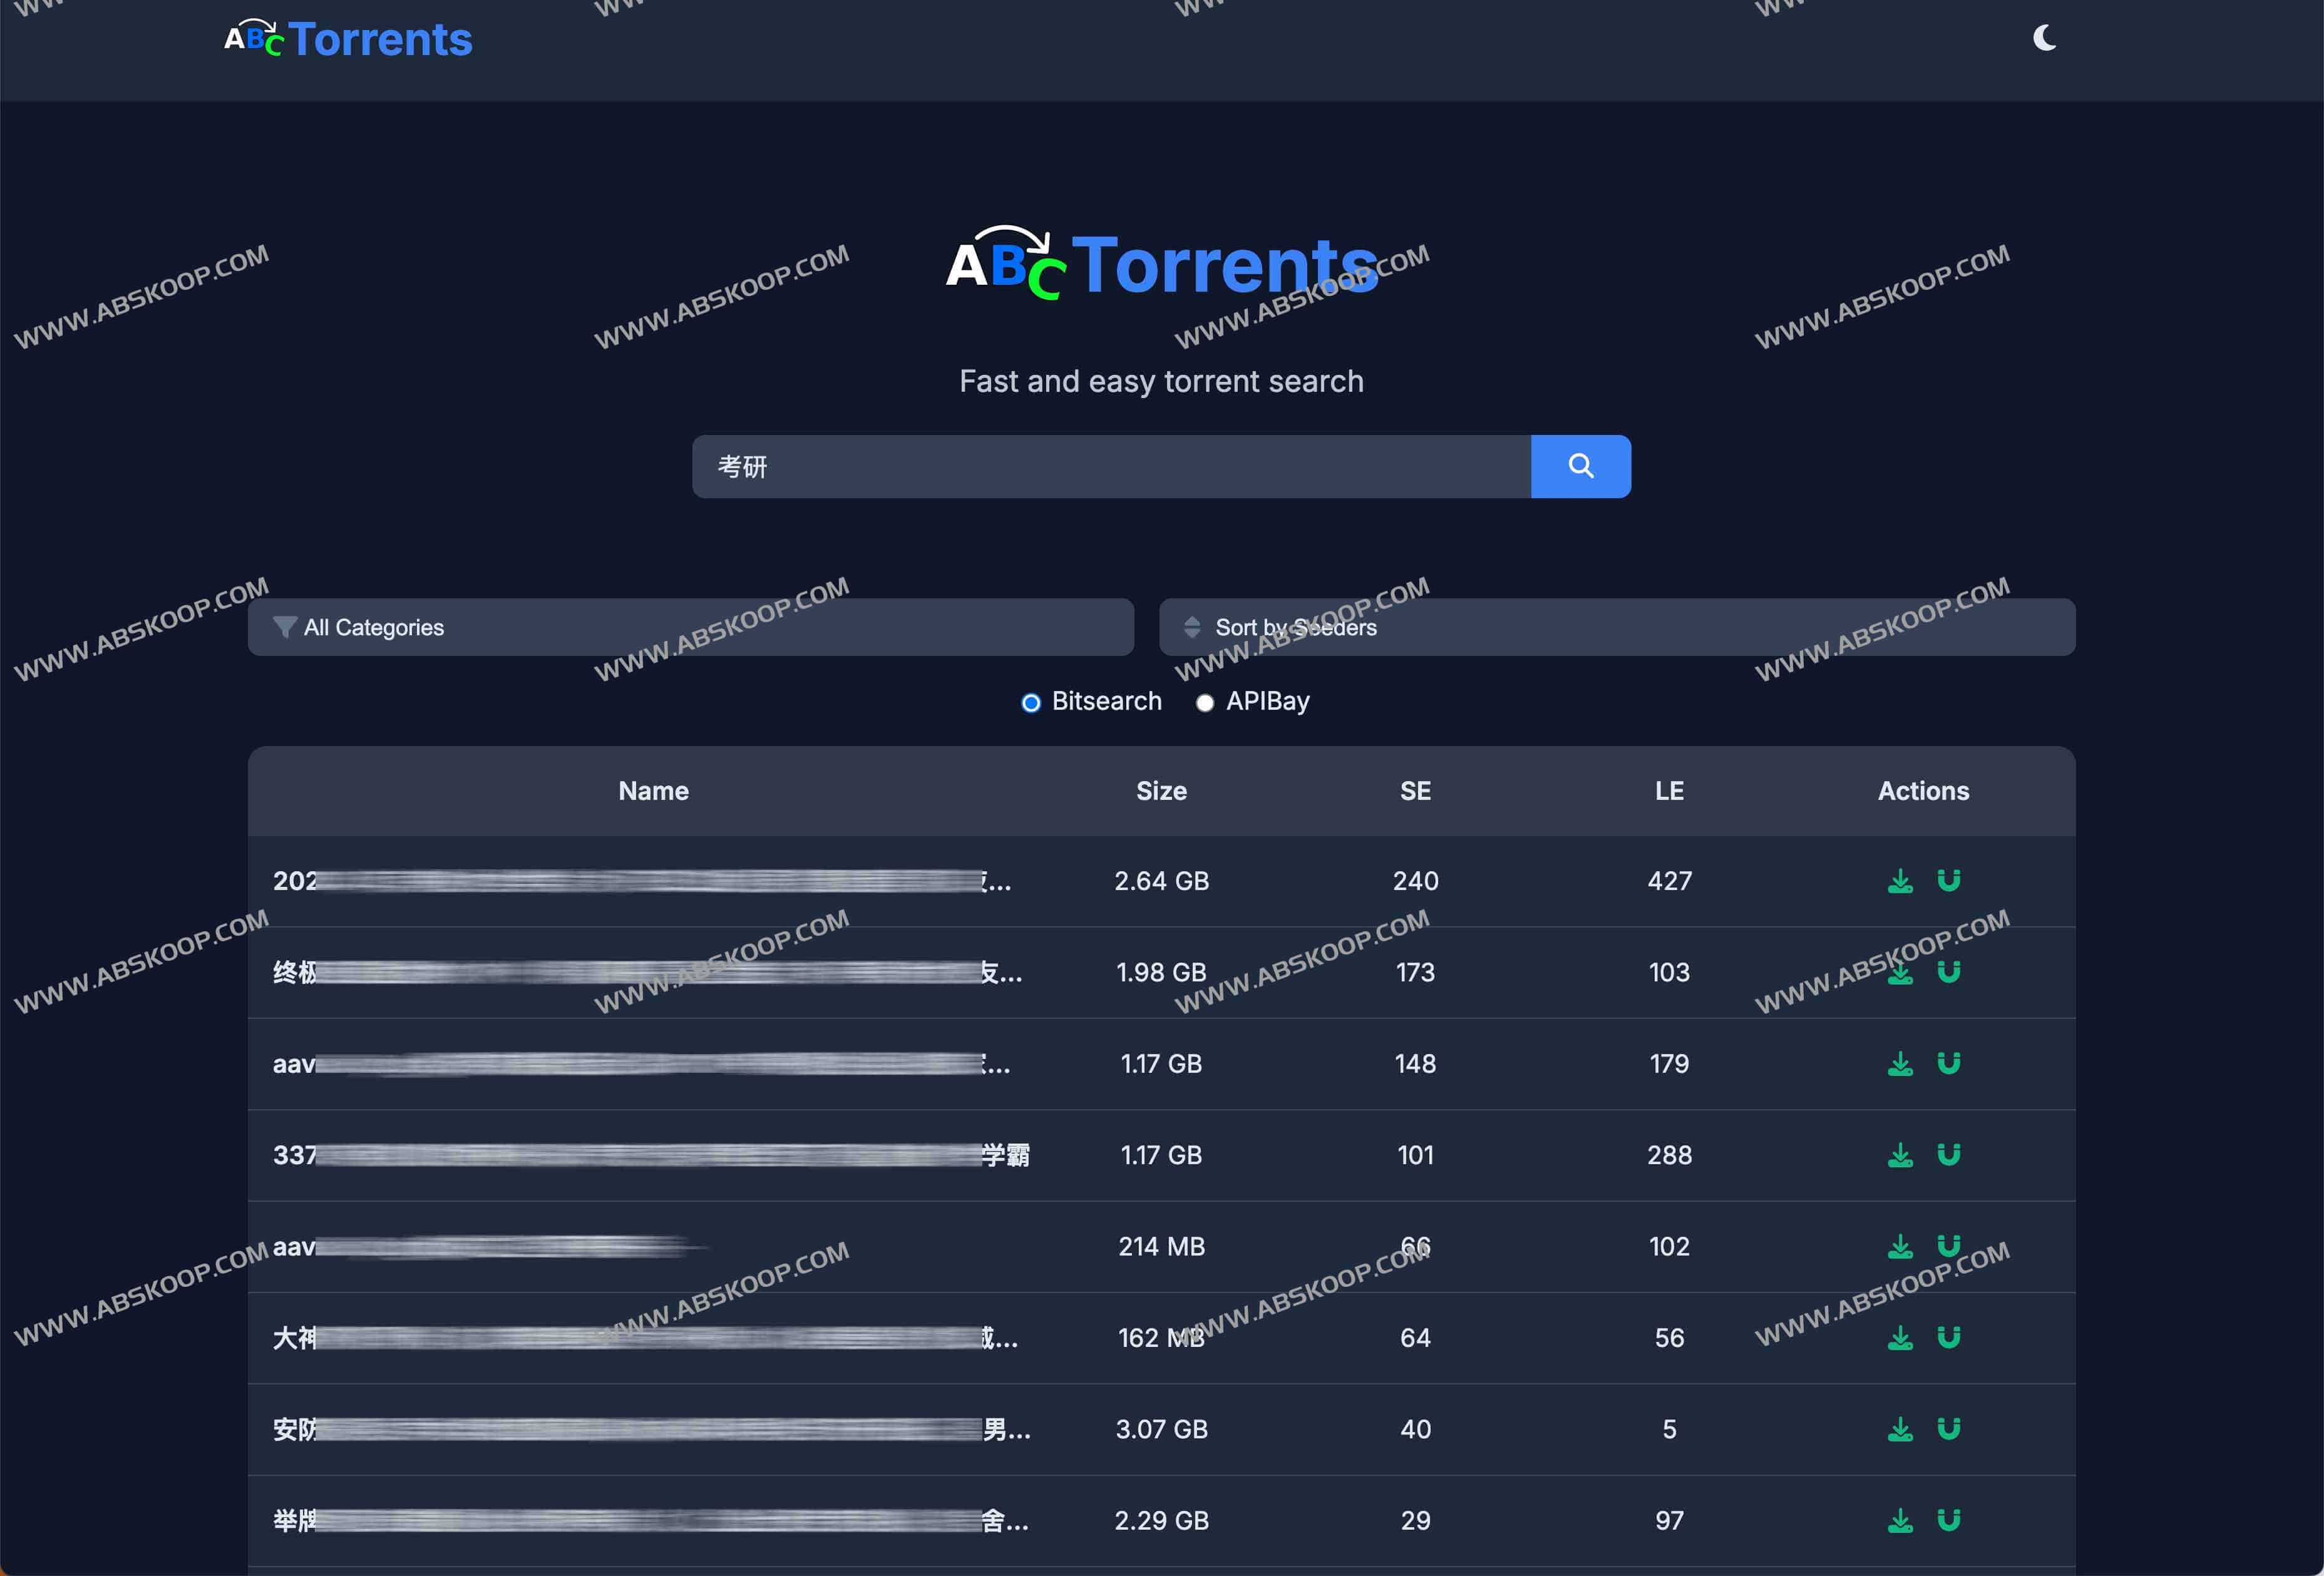Select the APIBay source radio button
The image size is (2324, 1576).
tap(1205, 703)
